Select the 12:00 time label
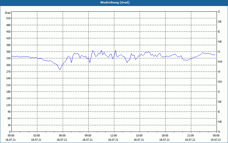 [x=114, y=136]
